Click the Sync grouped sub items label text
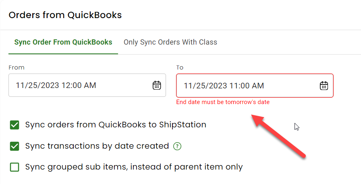This screenshot has height=184, width=361. (134, 167)
